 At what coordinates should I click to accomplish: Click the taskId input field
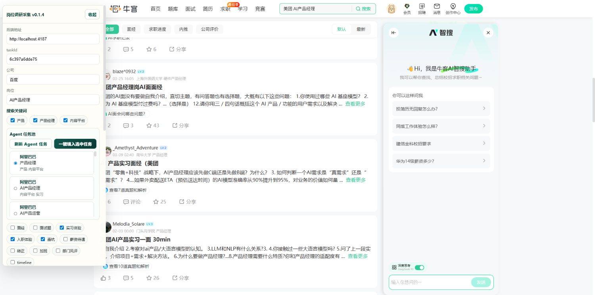coord(53,59)
